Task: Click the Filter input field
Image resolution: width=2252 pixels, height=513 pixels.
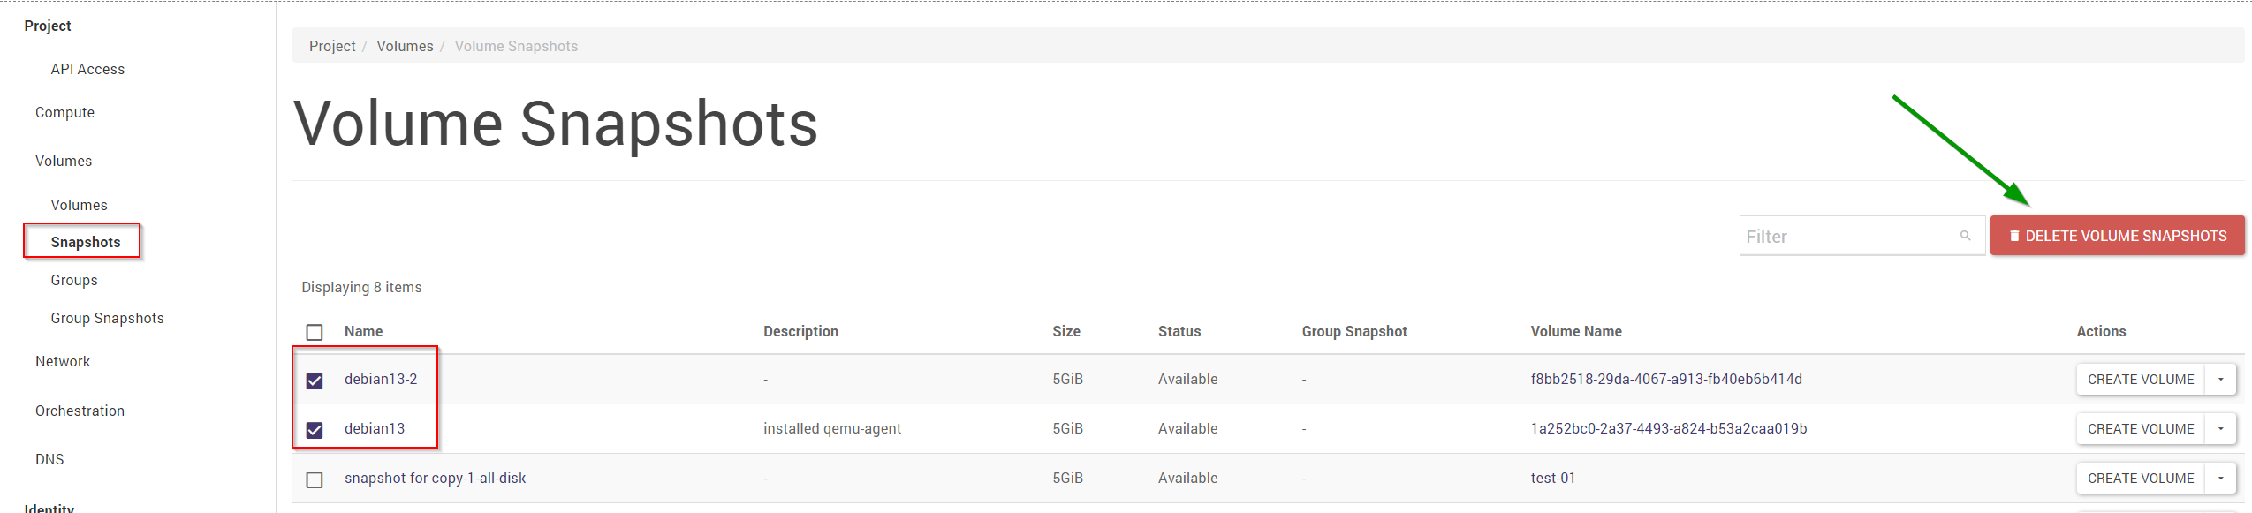Action: [x=1846, y=236]
